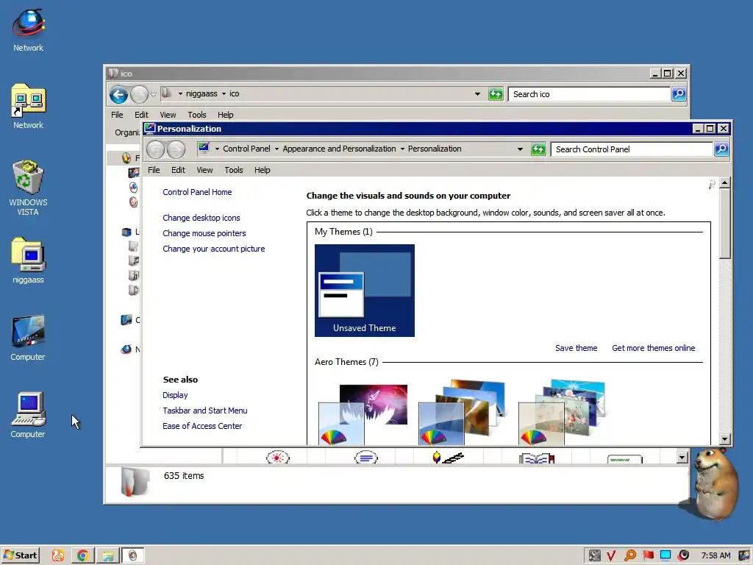Open the Taskbar and Start Menu link

(204, 411)
